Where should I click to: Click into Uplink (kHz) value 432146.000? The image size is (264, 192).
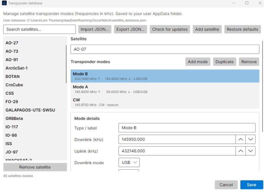coord(177,151)
